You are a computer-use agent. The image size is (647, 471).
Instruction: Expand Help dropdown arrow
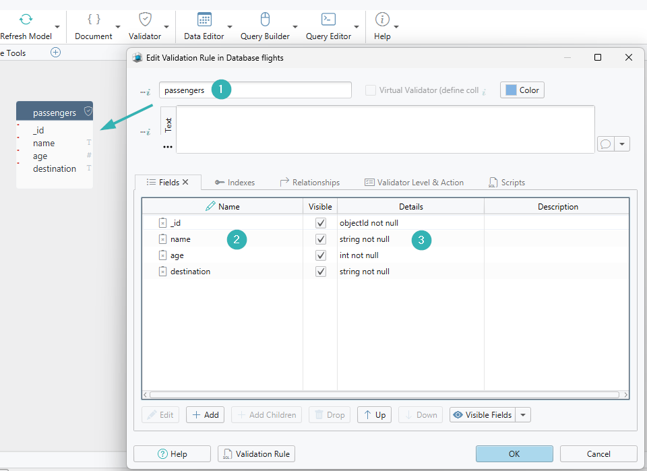click(396, 27)
